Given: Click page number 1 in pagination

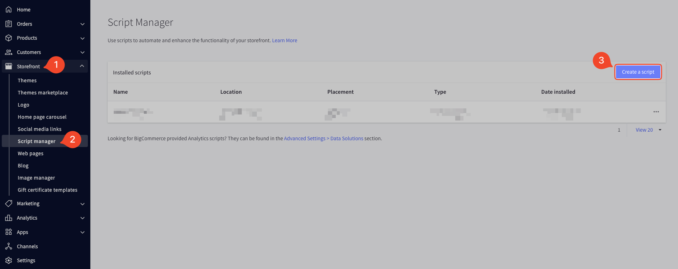Looking at the screenshot, I should pyautogui.click(x=619, y=130).
